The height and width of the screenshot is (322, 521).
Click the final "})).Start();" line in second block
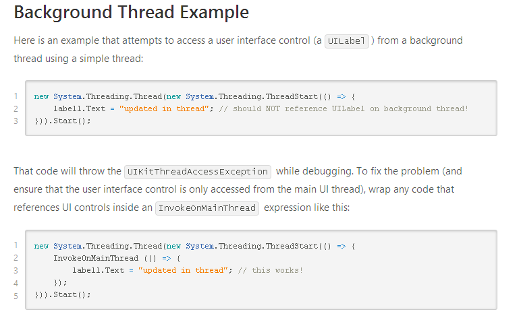coord(62,295)
